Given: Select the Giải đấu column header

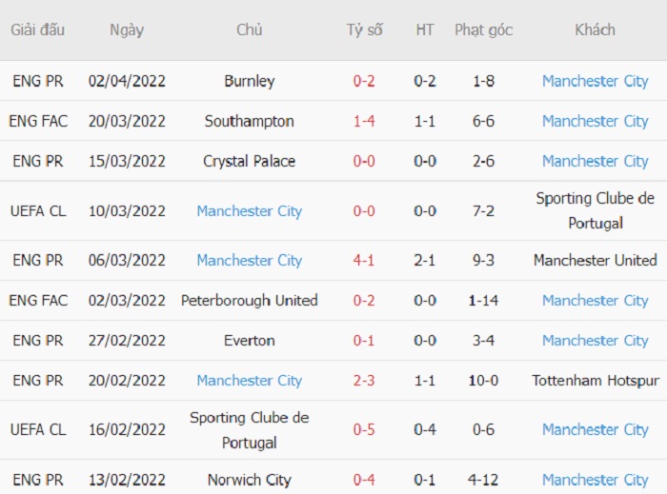Looking at the screenshot, I should tap(38, 30).
